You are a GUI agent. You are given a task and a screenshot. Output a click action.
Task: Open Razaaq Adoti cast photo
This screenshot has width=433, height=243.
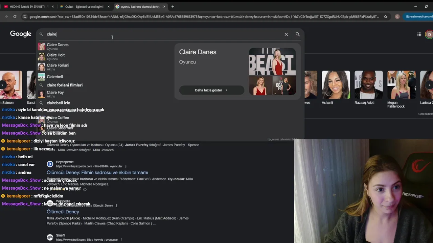pos(368,85)
